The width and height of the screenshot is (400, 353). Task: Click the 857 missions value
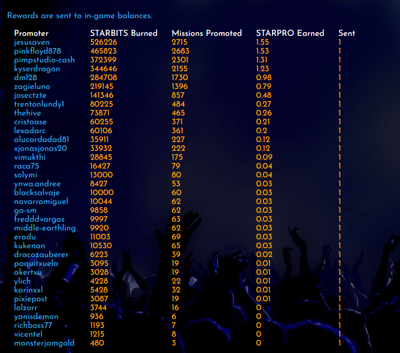(178, 95)
